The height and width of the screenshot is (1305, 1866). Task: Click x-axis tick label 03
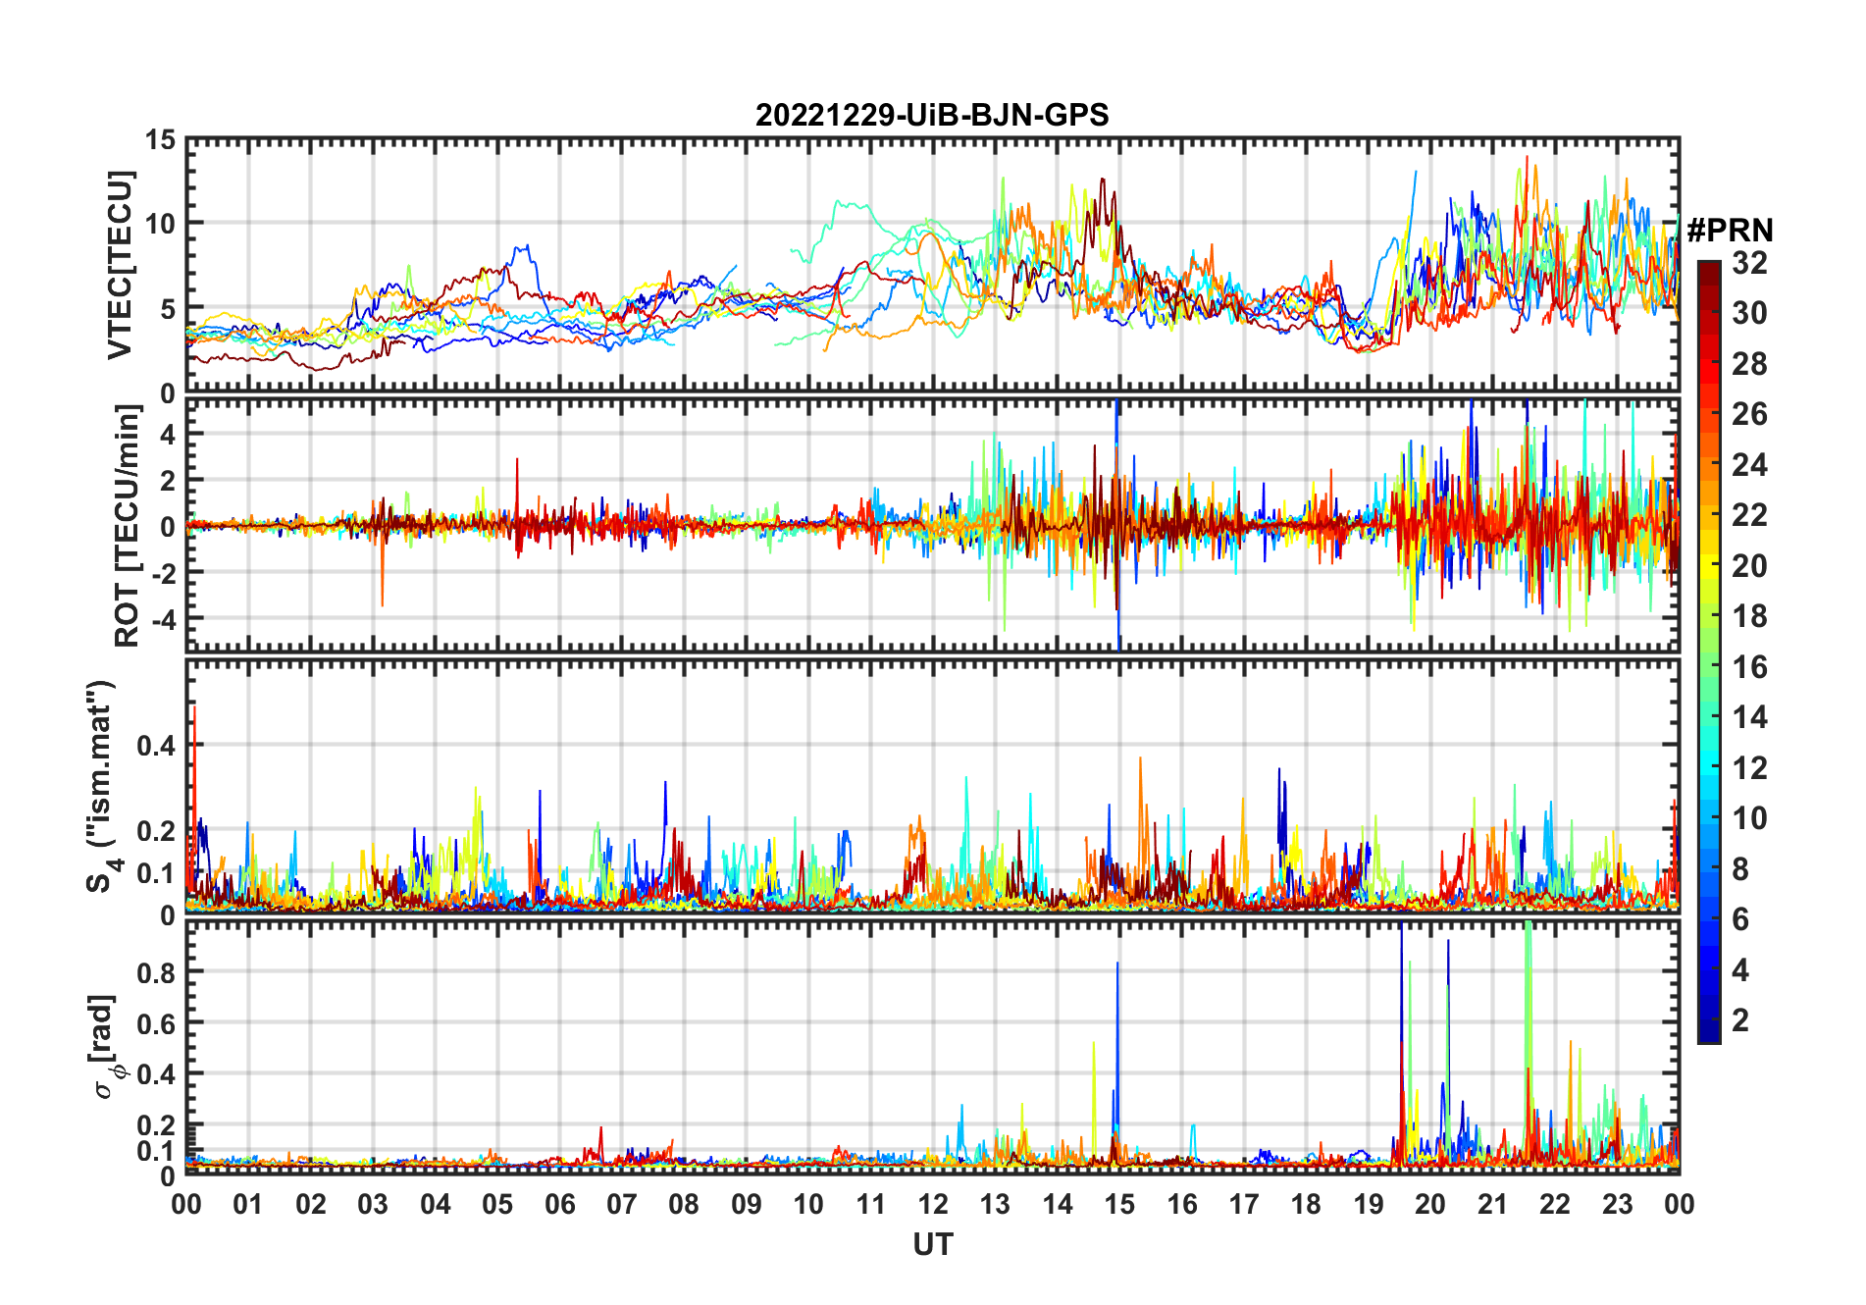373,1204
